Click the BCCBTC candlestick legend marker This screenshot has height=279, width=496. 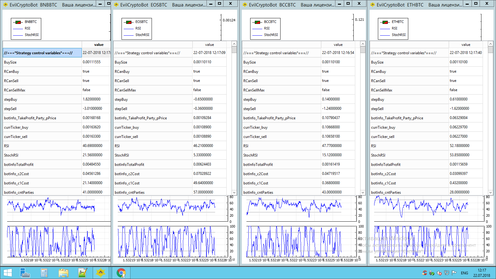(257, 22)
